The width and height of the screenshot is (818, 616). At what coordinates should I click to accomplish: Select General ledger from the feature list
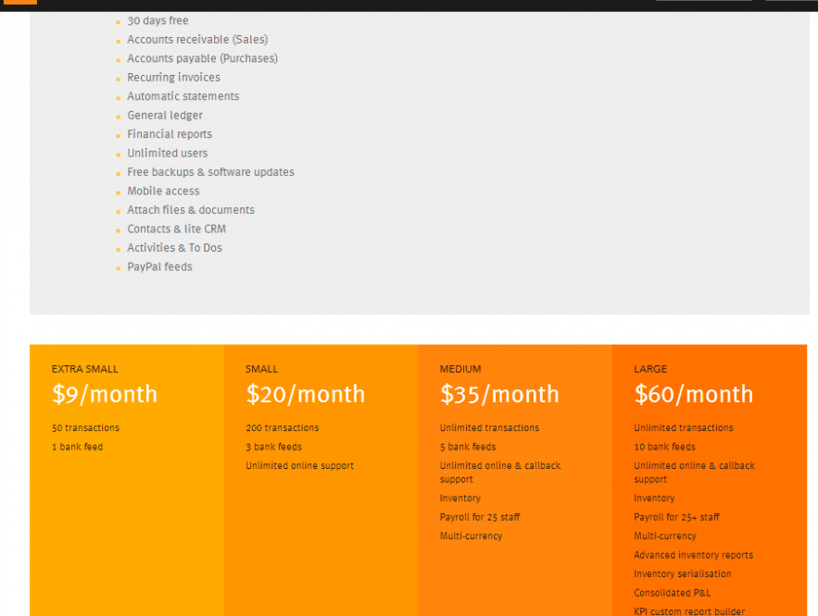click(165, 115)
